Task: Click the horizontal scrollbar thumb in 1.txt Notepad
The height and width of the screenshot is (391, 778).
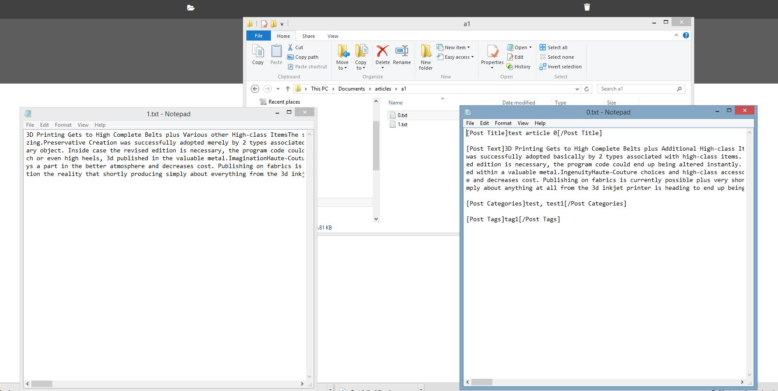Action: tap(42, 384)
